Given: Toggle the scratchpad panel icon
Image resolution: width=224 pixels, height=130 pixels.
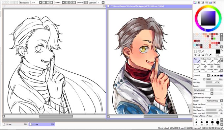Looking at the screenshot, I should point(214,2).
